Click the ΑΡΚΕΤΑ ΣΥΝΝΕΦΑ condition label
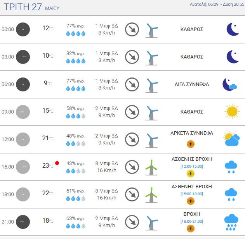 click(192, 133)
